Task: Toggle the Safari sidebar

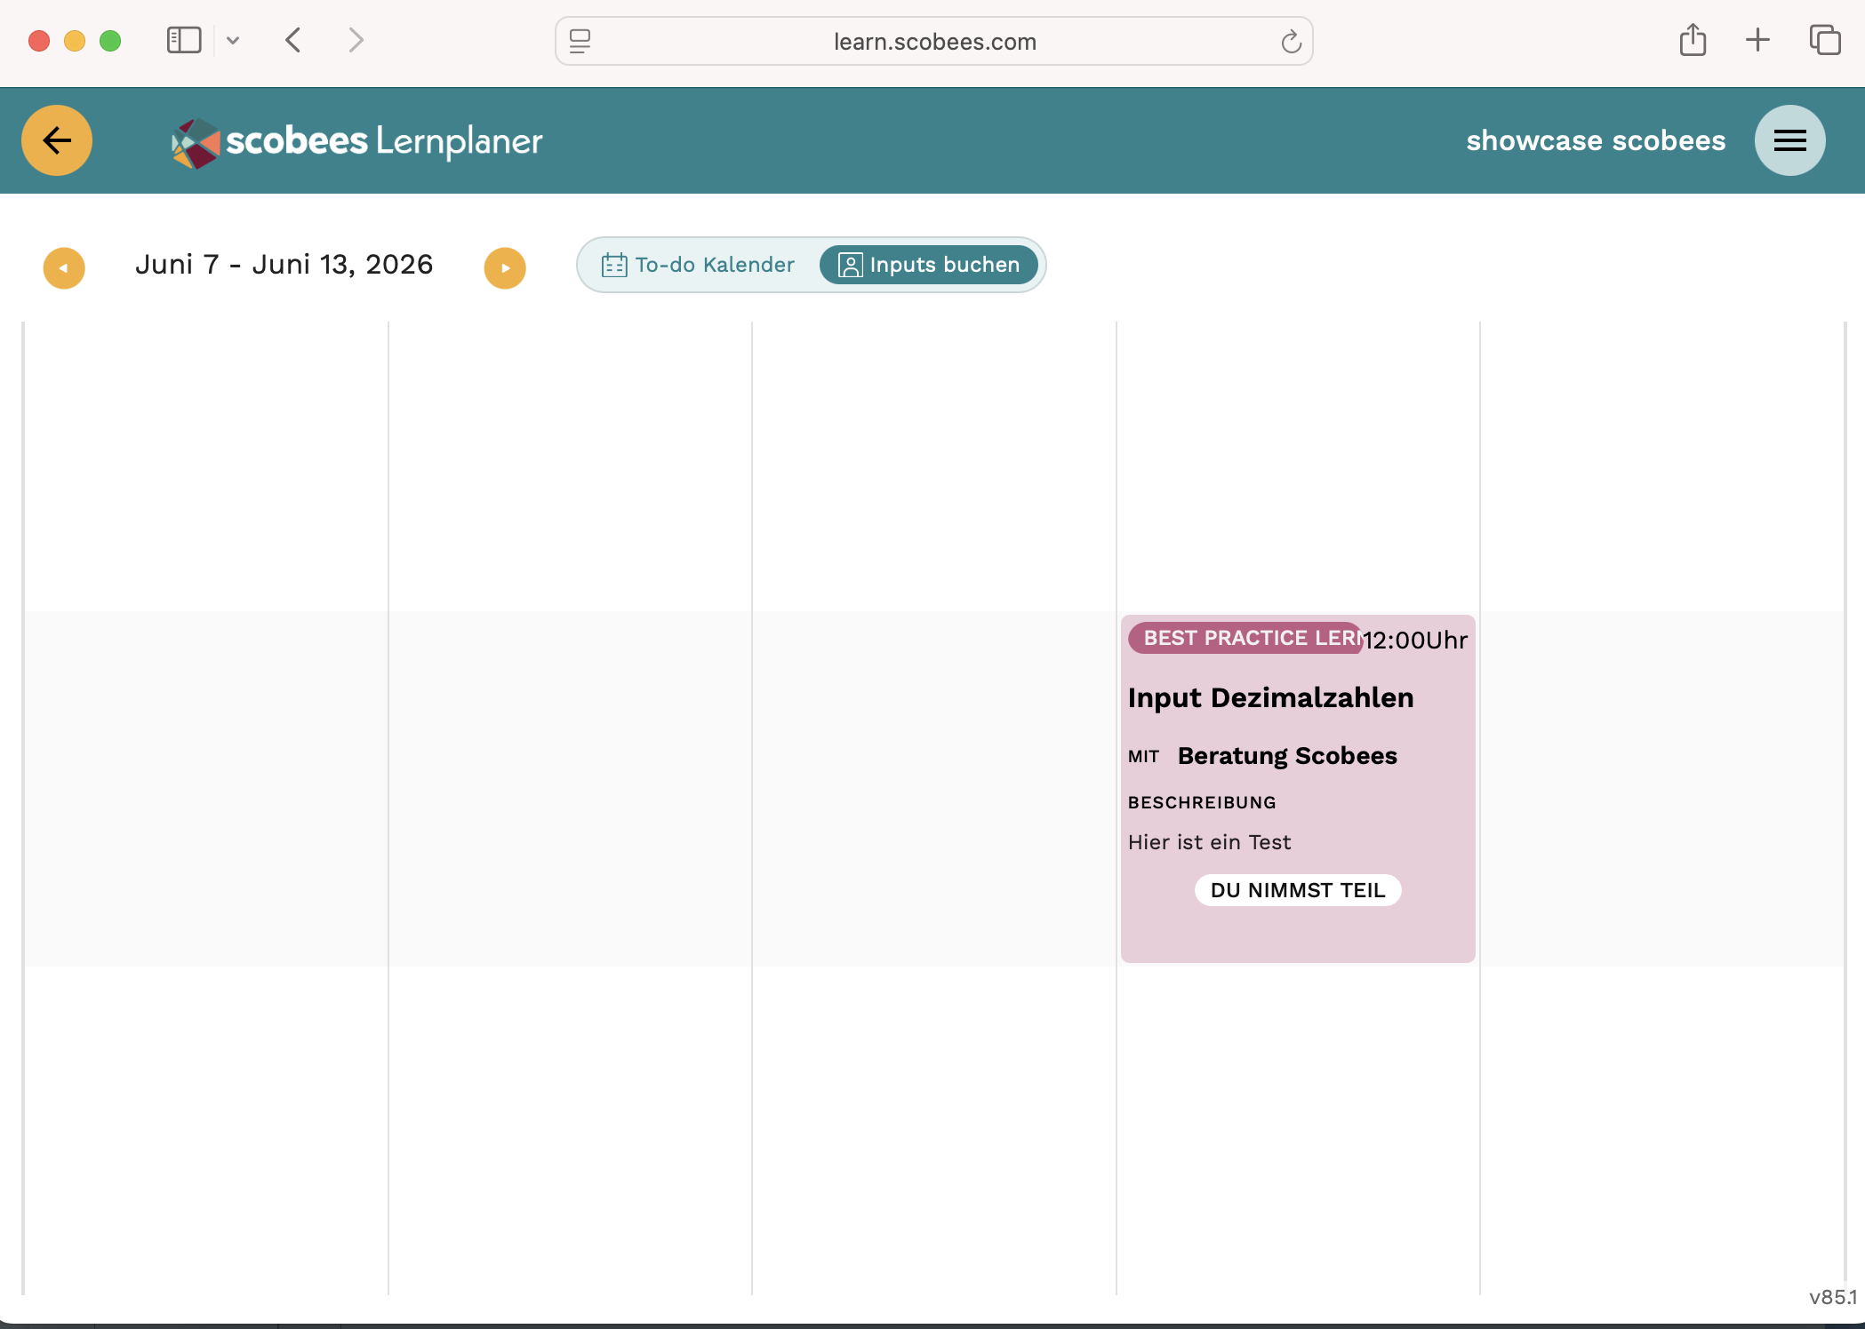Action: [x=184, y=40]
